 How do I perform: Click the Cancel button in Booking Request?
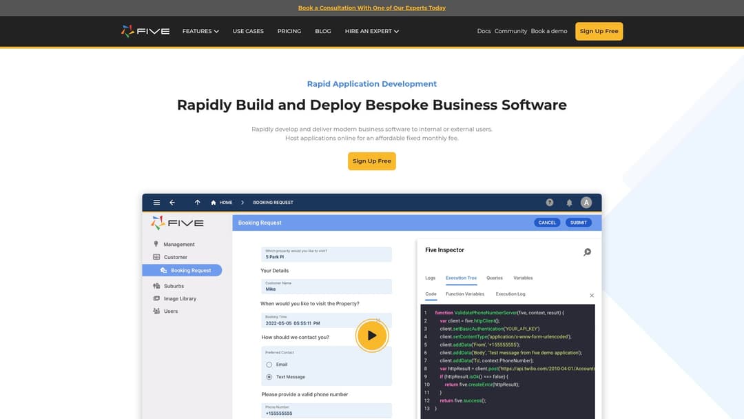click(x=547, y=223)
